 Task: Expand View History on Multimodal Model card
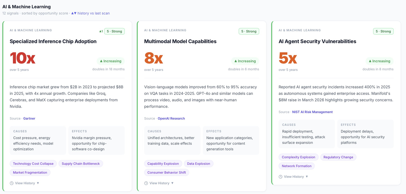(x=161, y=183)
